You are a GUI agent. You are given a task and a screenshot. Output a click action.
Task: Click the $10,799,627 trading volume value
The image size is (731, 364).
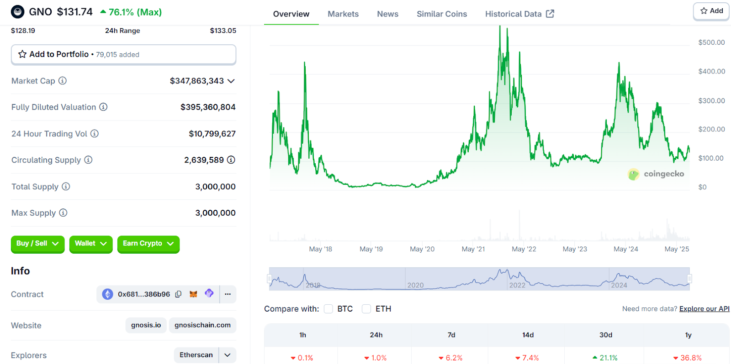click(x=212, y=134)
